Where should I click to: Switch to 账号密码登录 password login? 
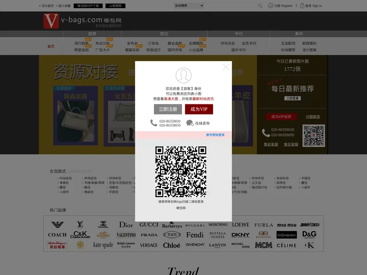(215, 135)
